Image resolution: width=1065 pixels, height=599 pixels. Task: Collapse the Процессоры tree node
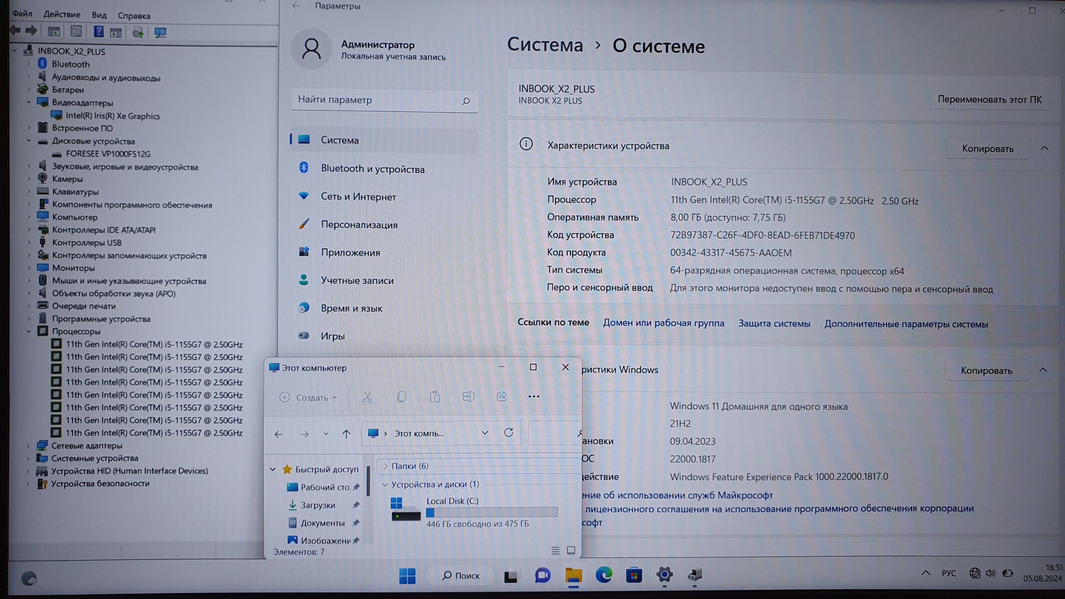click(29, 331)
